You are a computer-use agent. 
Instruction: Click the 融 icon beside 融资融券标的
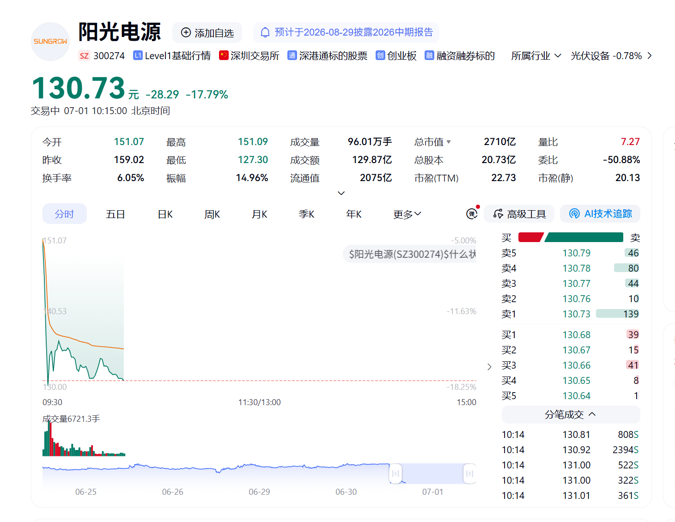pyautogui.click(x=429, y=55)
